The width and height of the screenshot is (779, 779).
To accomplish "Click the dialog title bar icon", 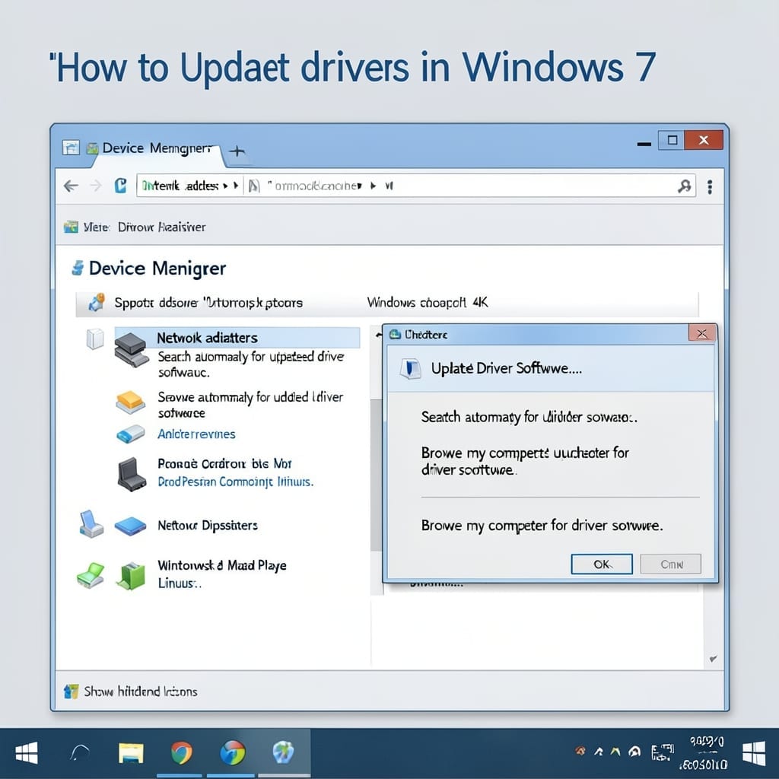I will [x=395, y=335].
